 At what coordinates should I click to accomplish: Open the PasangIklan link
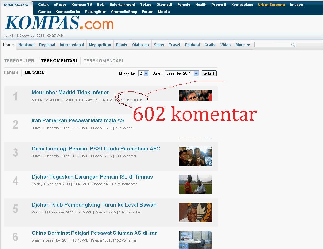[x=96, y=12]
